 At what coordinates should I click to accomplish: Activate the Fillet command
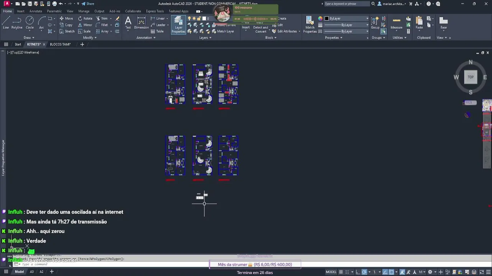102,25
